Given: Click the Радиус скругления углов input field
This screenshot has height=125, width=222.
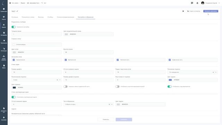Looking at the screenshot, I should (140, 72).
